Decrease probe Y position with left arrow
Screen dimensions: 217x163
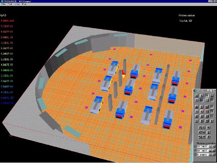click(x=210, y=151)
